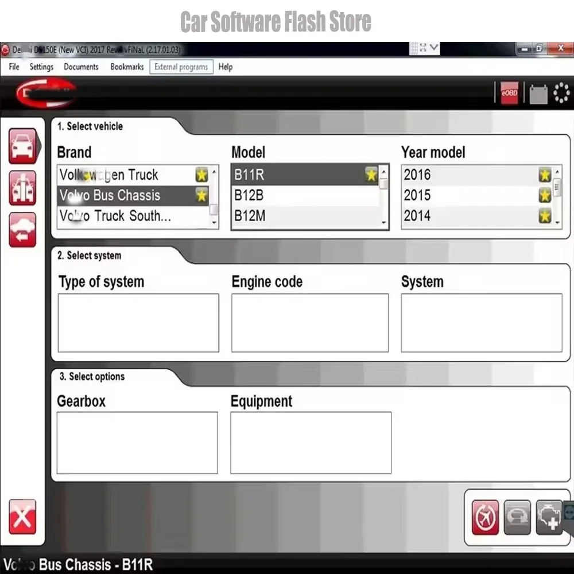Select Volvo Bus Chassis brand
574x574 pixels.
coord(133,195)
